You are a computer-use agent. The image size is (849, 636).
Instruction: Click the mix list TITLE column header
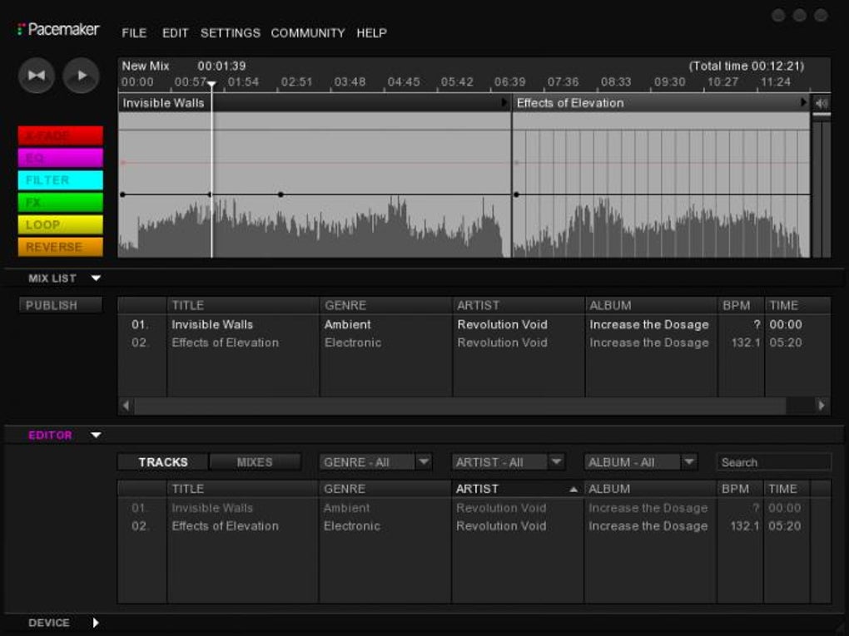pyautogui.click(x=242, y=305)
